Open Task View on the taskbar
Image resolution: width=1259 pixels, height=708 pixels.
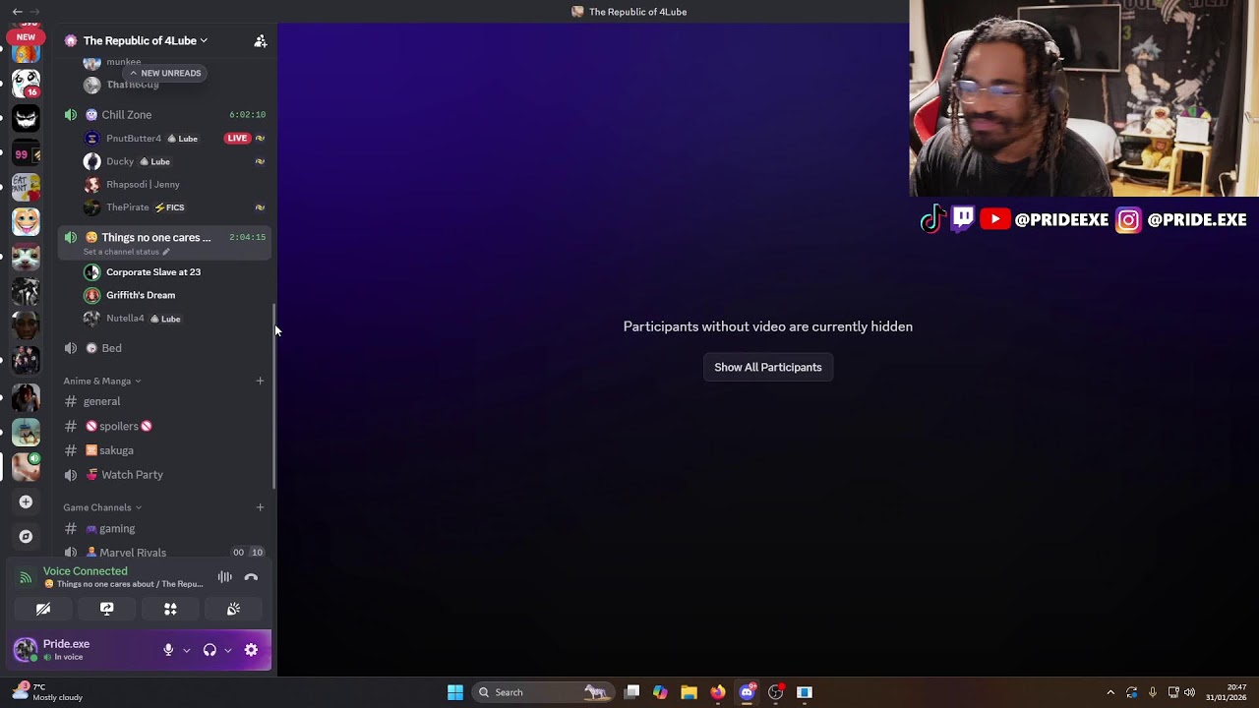pyautogui.click(x=632, y=692)
